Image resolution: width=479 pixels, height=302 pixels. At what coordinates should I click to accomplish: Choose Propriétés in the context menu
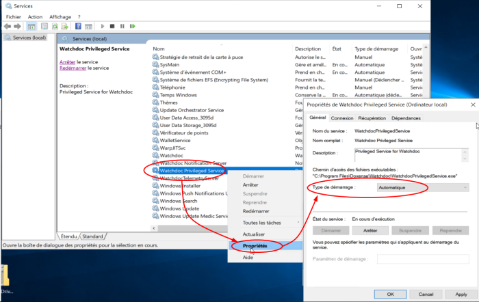255,245
